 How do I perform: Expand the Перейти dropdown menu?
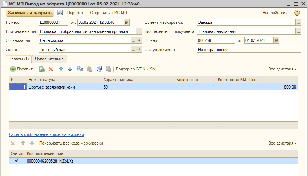(76, 13)
